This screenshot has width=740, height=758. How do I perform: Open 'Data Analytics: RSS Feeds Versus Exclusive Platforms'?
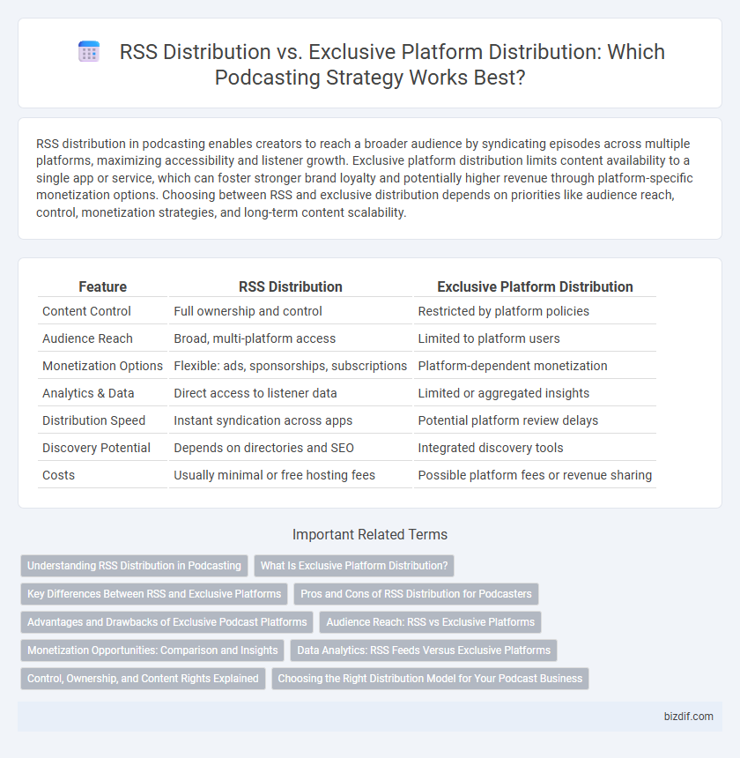tap(424, 650)
